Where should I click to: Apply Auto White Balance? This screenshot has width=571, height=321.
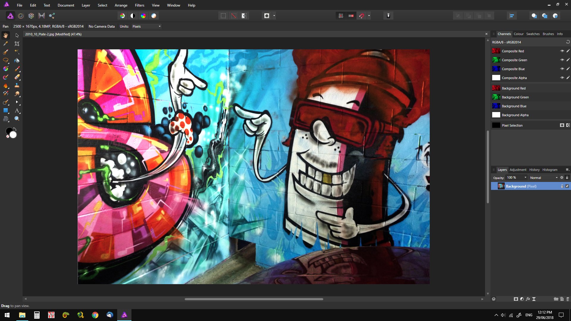pyautogui.click(x=154, y=16)
